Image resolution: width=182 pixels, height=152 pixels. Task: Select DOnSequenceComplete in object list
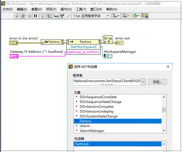point(98,97)
